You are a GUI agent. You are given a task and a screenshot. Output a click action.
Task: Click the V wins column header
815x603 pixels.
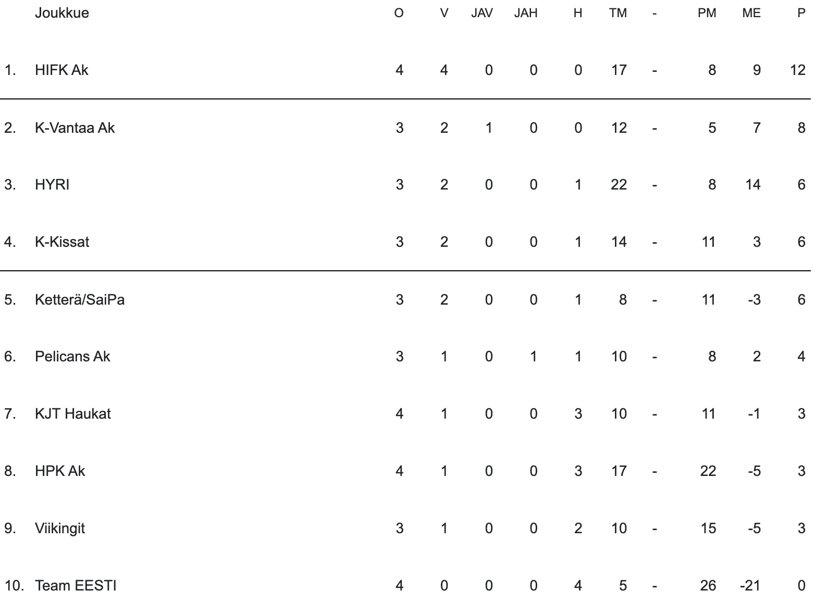(444, 13)
